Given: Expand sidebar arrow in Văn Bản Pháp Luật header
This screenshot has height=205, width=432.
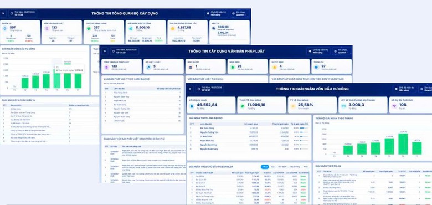Looking at the screenshot, I should pyautogui.click(x=105, y=51).
